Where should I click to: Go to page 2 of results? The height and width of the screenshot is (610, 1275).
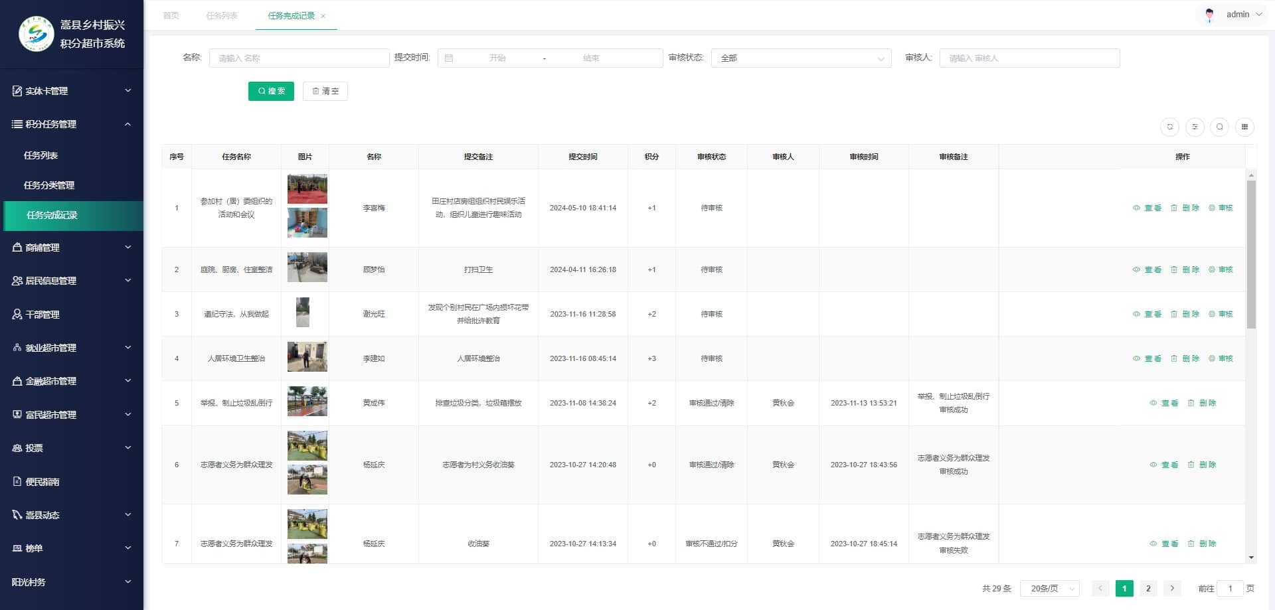pyautogui.click(x=1148, y=589)
